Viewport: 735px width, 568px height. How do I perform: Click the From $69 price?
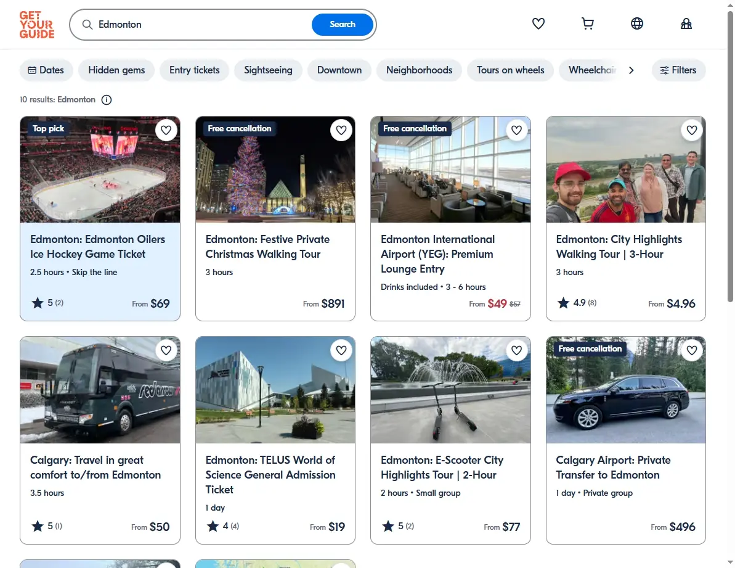tap(150, 303)
